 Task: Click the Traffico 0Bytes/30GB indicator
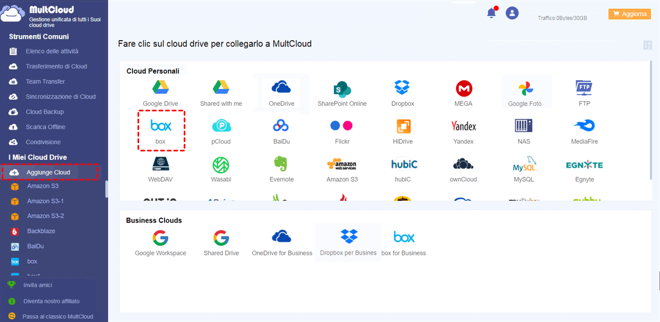tap(562, 18)
